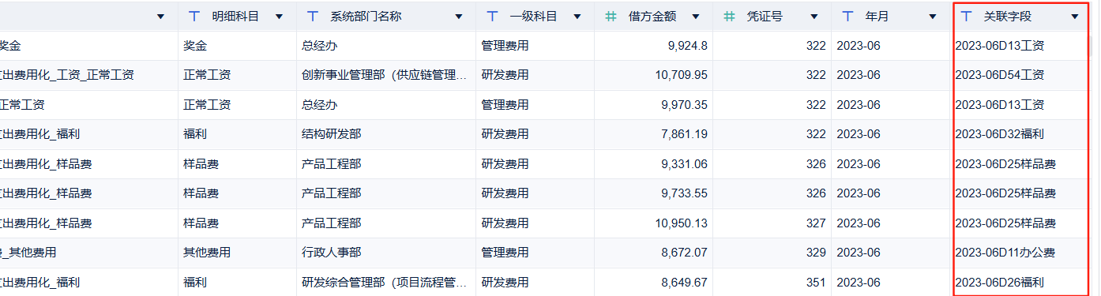Expand the 关联字段 column dropdown arrow
1101x296 pixels.
click(x=1074, y=17)
